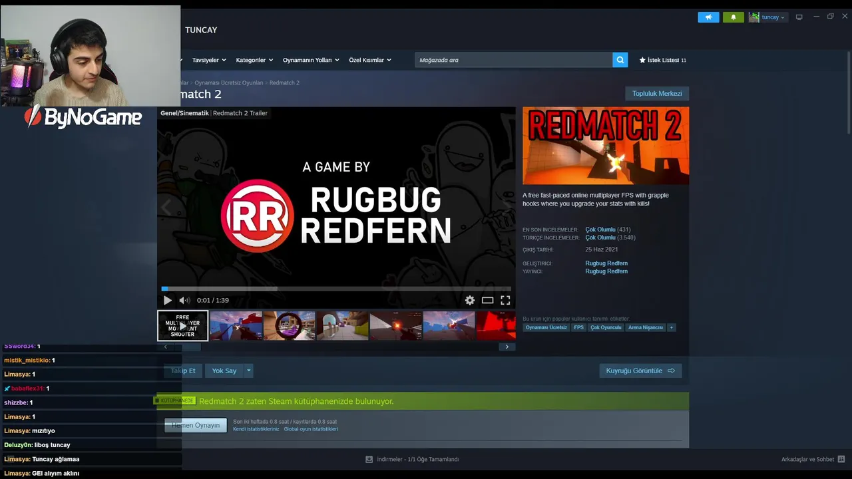This screenshot has width=852, height=479.
Task: Click the Takip Et follow button
Action: (183, 371)
